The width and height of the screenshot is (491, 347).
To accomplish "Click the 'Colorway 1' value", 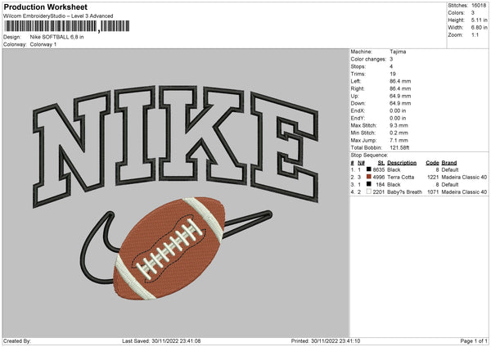I will coord(43,44).
